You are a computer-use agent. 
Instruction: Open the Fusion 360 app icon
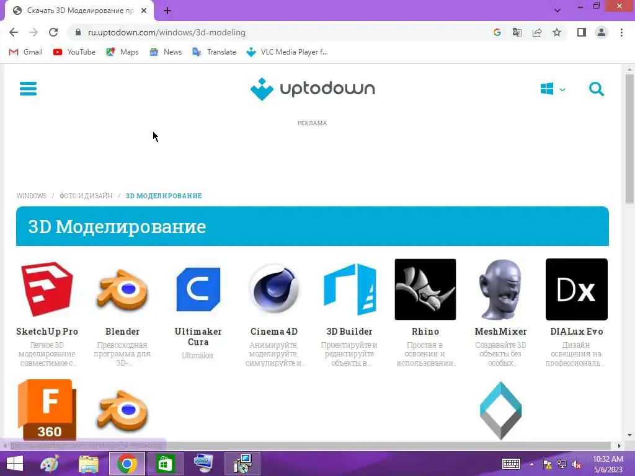47,410
